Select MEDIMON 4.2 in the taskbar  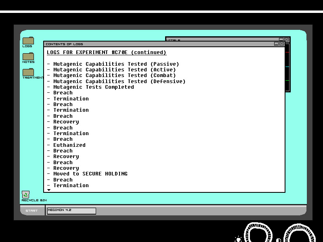click(x=71, y=211)
